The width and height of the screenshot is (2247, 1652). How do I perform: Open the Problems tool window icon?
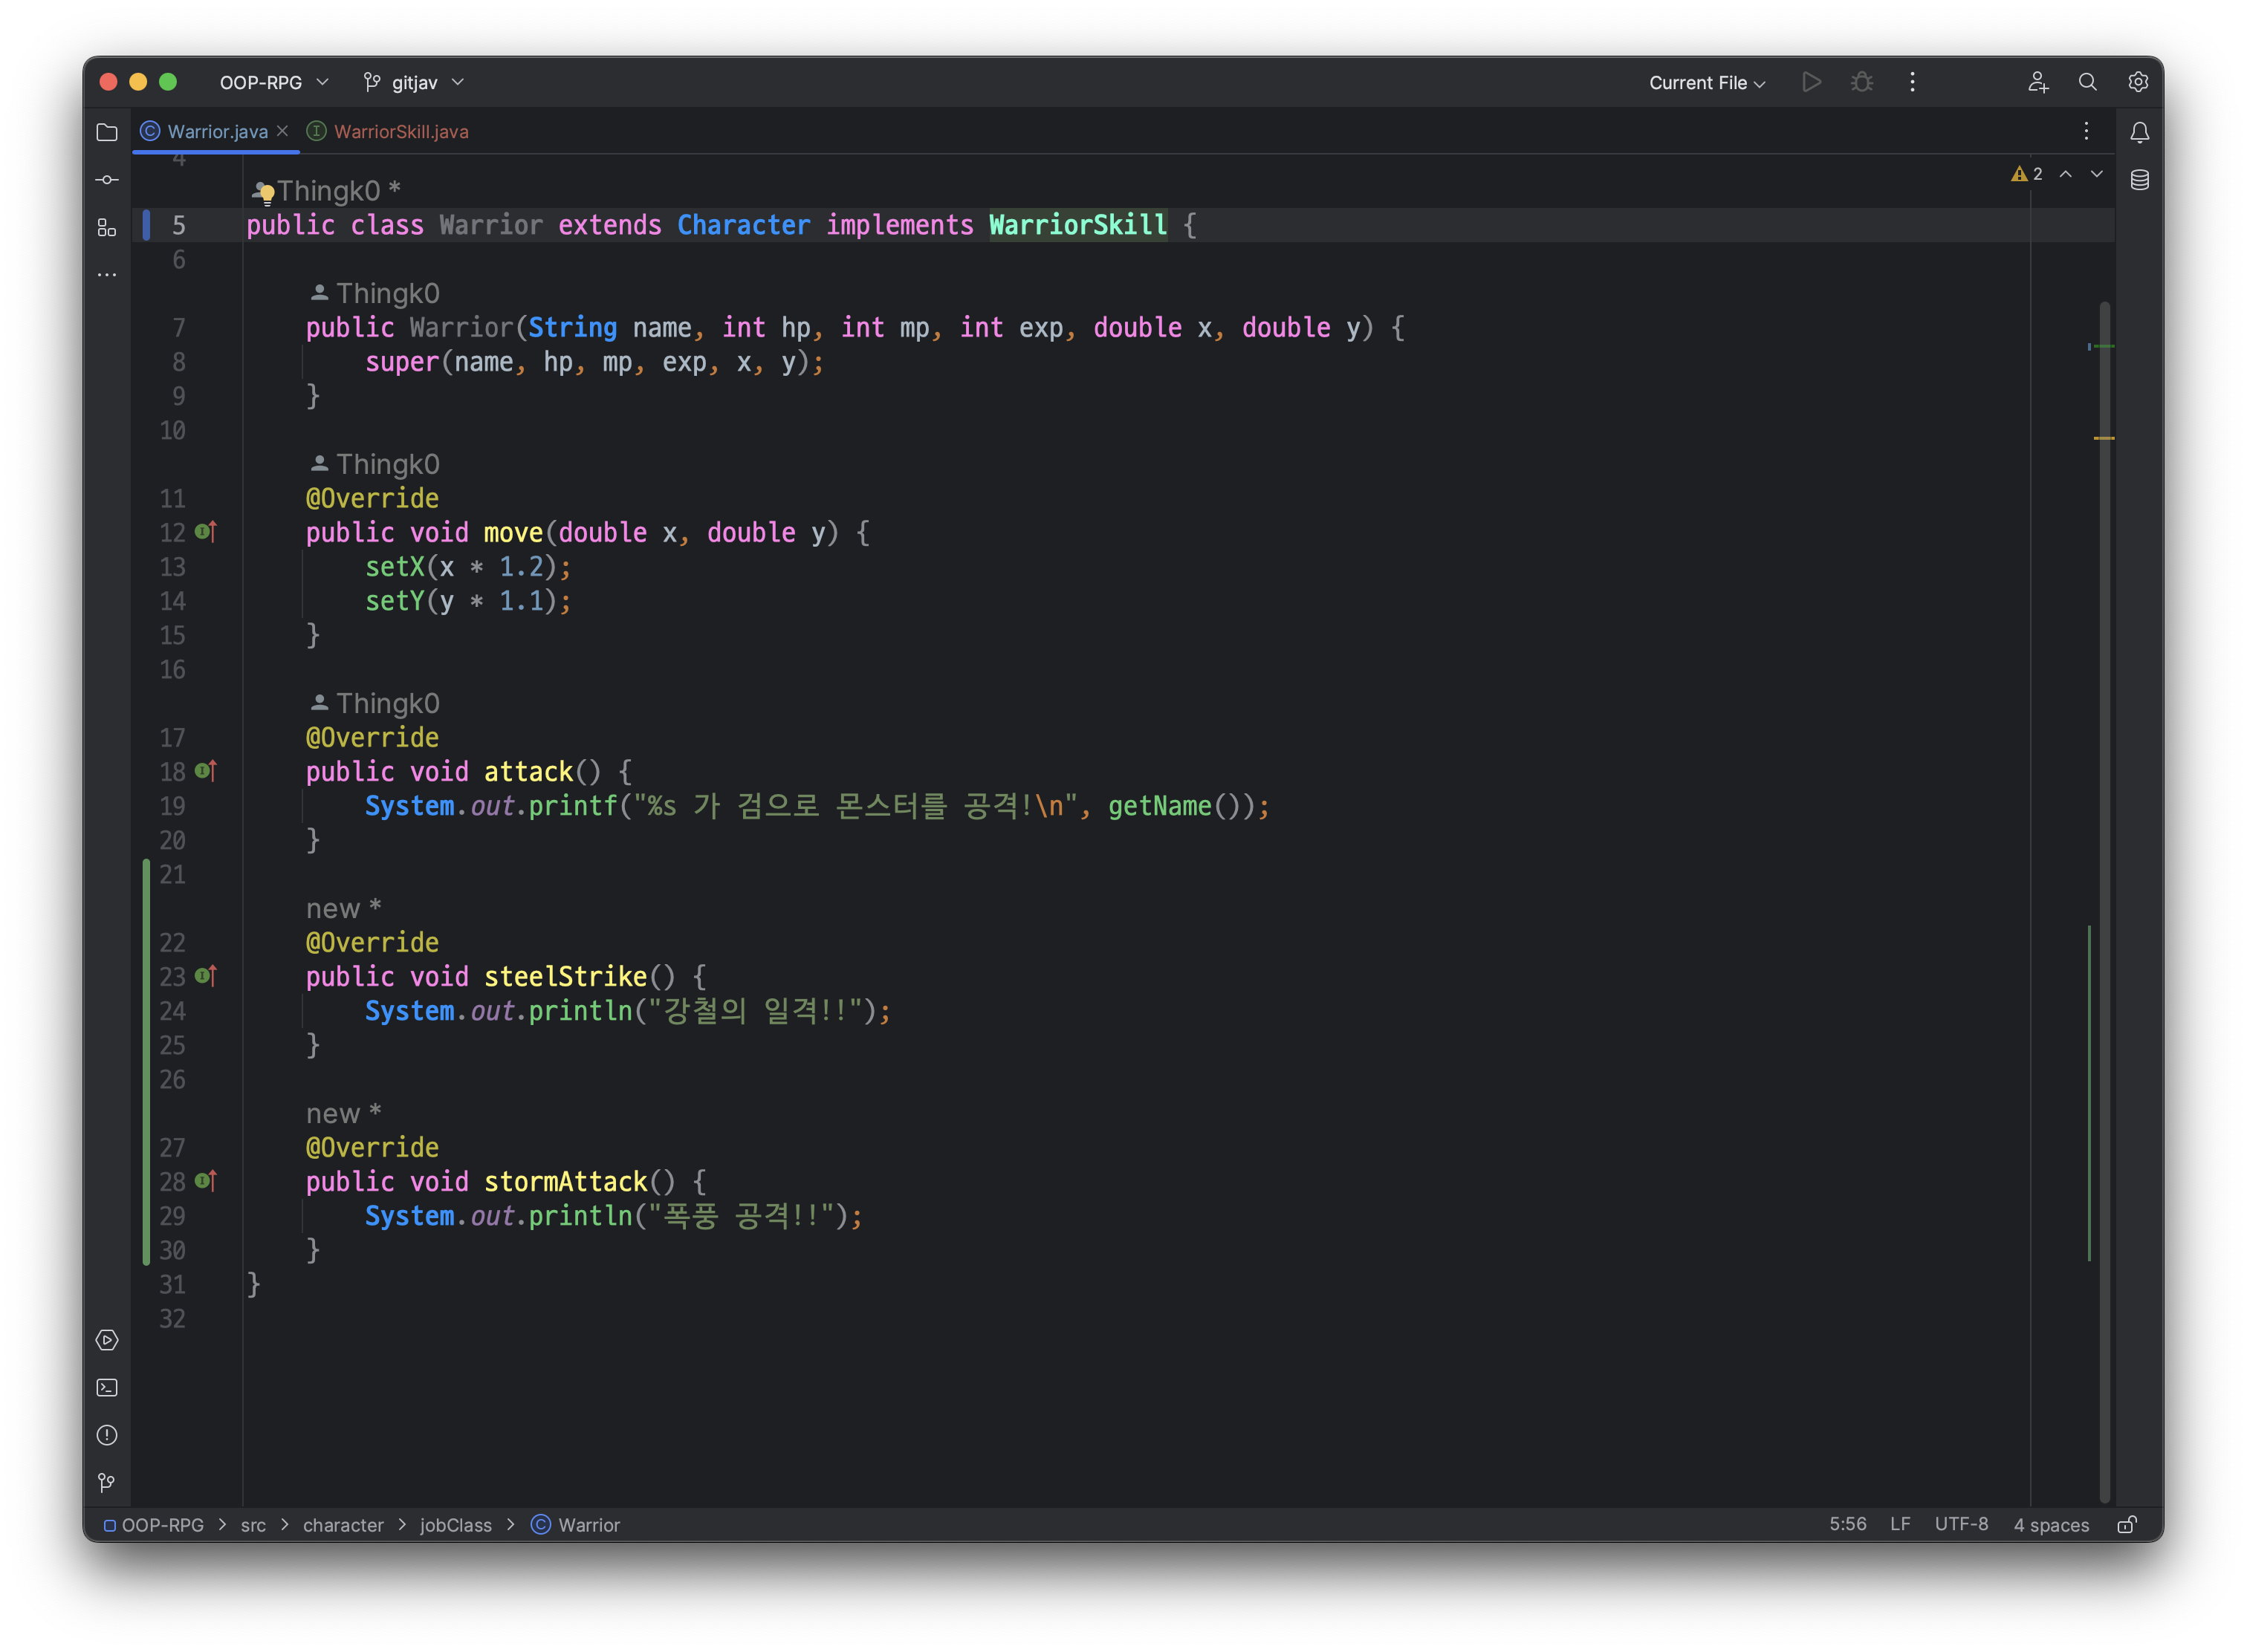[x=107, y=1435]
